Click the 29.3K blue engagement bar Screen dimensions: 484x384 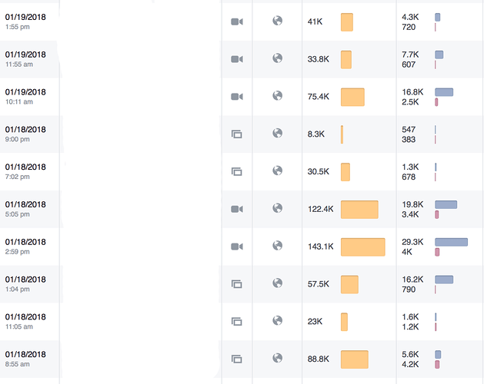point(451,242)
